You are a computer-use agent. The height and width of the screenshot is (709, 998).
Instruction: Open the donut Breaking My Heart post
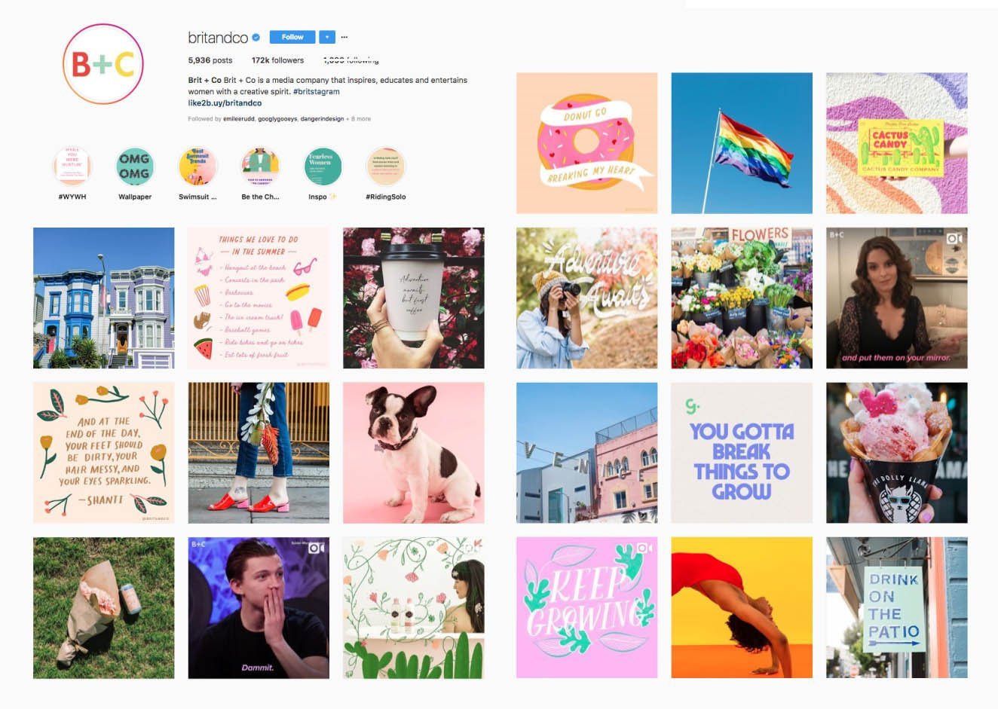pos(586,143)
